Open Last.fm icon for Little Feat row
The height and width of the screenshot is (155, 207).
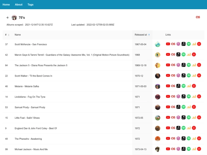[173, 117]
